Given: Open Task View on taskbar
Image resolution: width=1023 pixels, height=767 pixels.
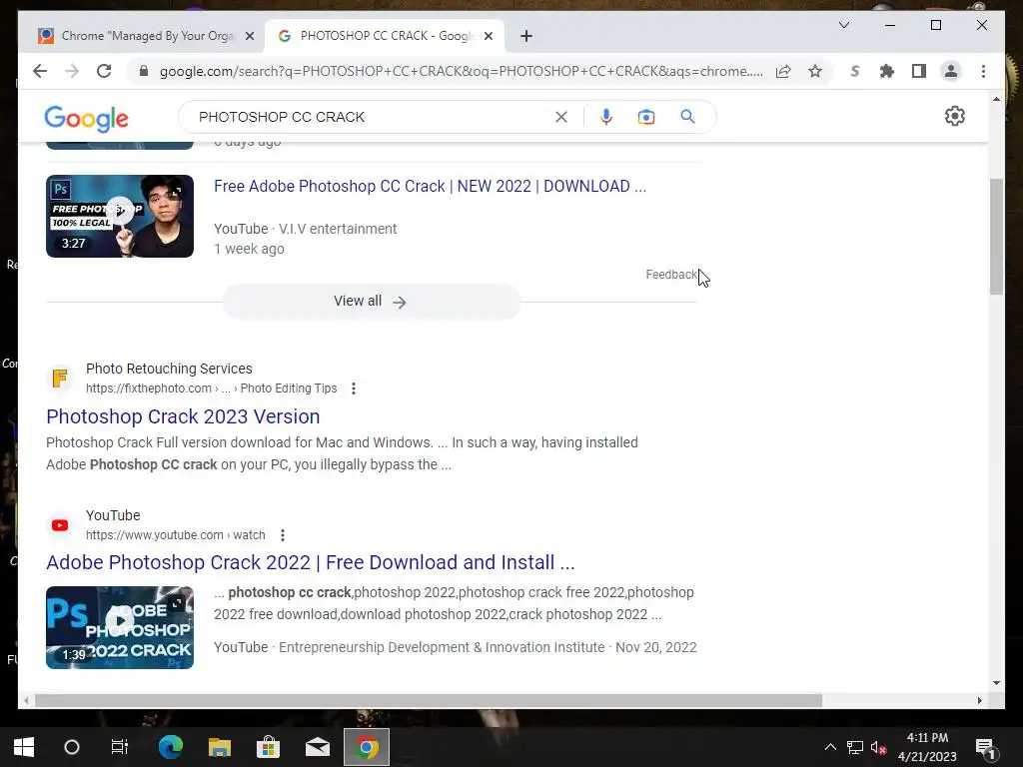Looking at the screenshot, I should click(x=120, y=747).
